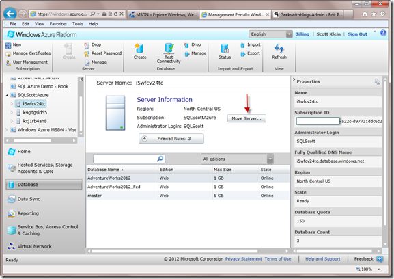Click Reset Password key icon
Image resolution: width=394 pixels, height=279 pixels.
pyautogui.click(x=87, y=53)
